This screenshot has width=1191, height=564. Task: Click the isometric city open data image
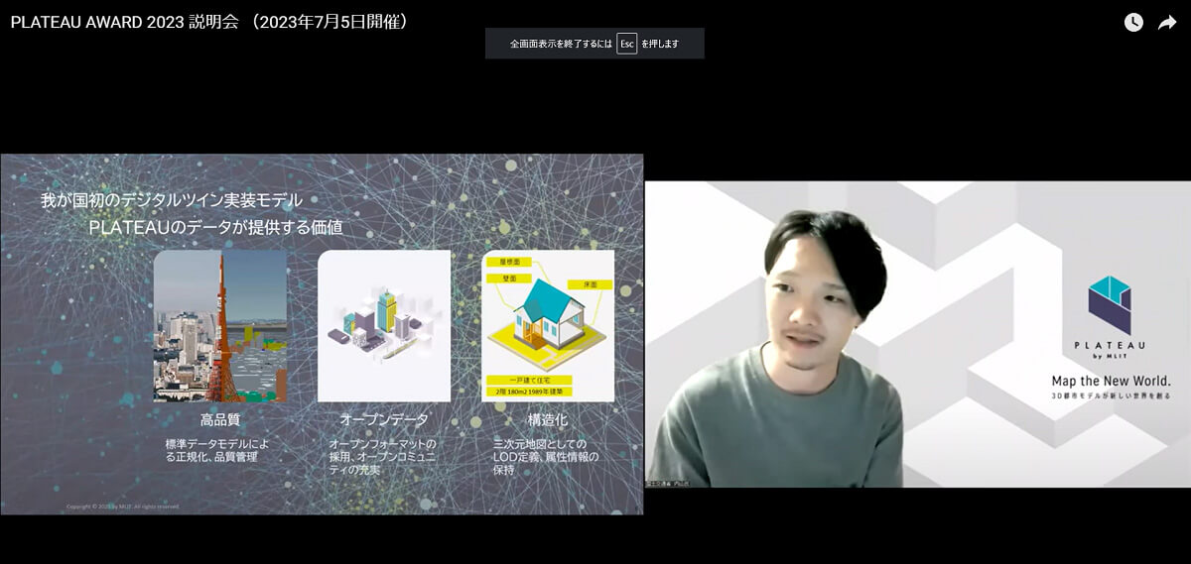384,325
